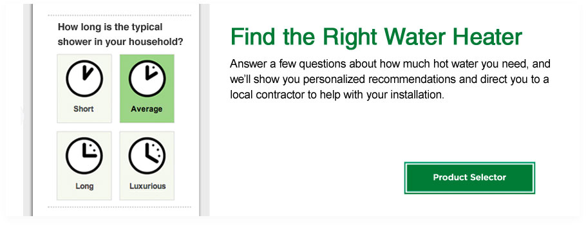Choose the Luxurious shower length tile
The height and width of the screenshot is (247, 586).
pos(147,166)
